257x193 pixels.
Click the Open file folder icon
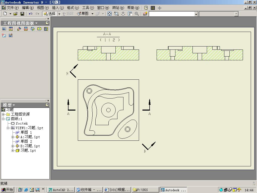pos(15,14)
